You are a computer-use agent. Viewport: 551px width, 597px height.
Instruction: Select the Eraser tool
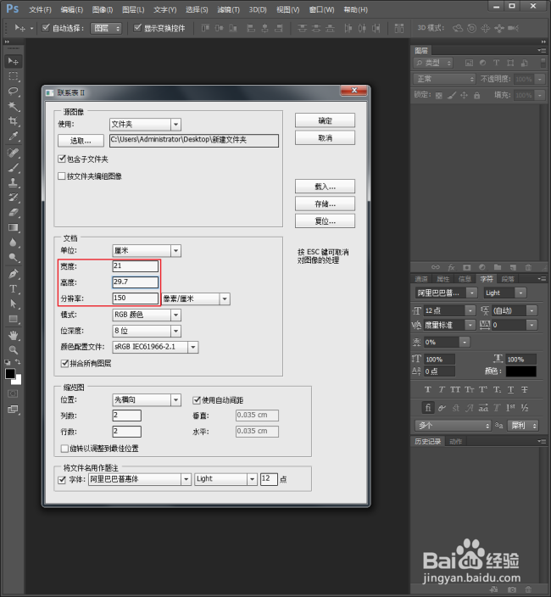(x=14, y=213)
